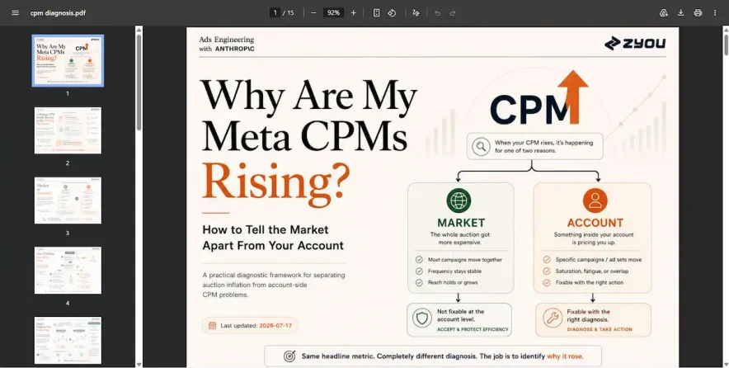Click the target icon in the bottom banner
This screenshot has width=729, height=368.
tap(289, 356)
